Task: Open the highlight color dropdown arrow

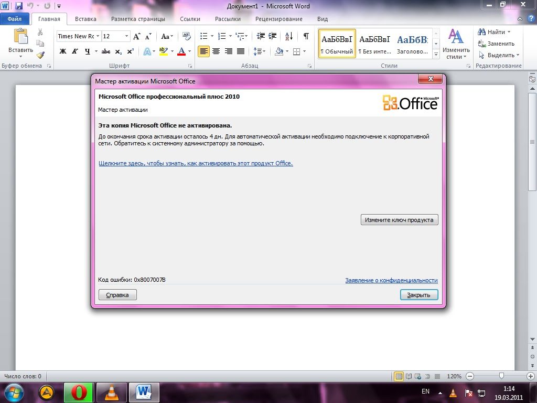Action: tap(172, 51)
